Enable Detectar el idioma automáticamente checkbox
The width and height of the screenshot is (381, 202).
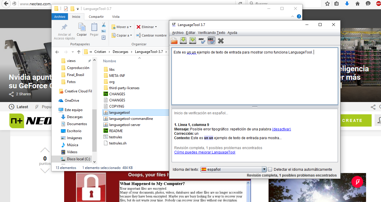click(270, 169)
